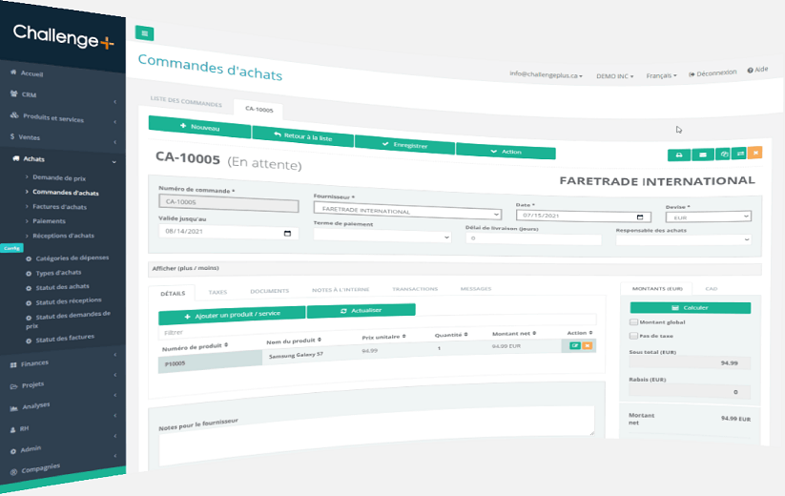785x496 pixels.
Task: Open the Français language menu
Action: click(661, 74)
